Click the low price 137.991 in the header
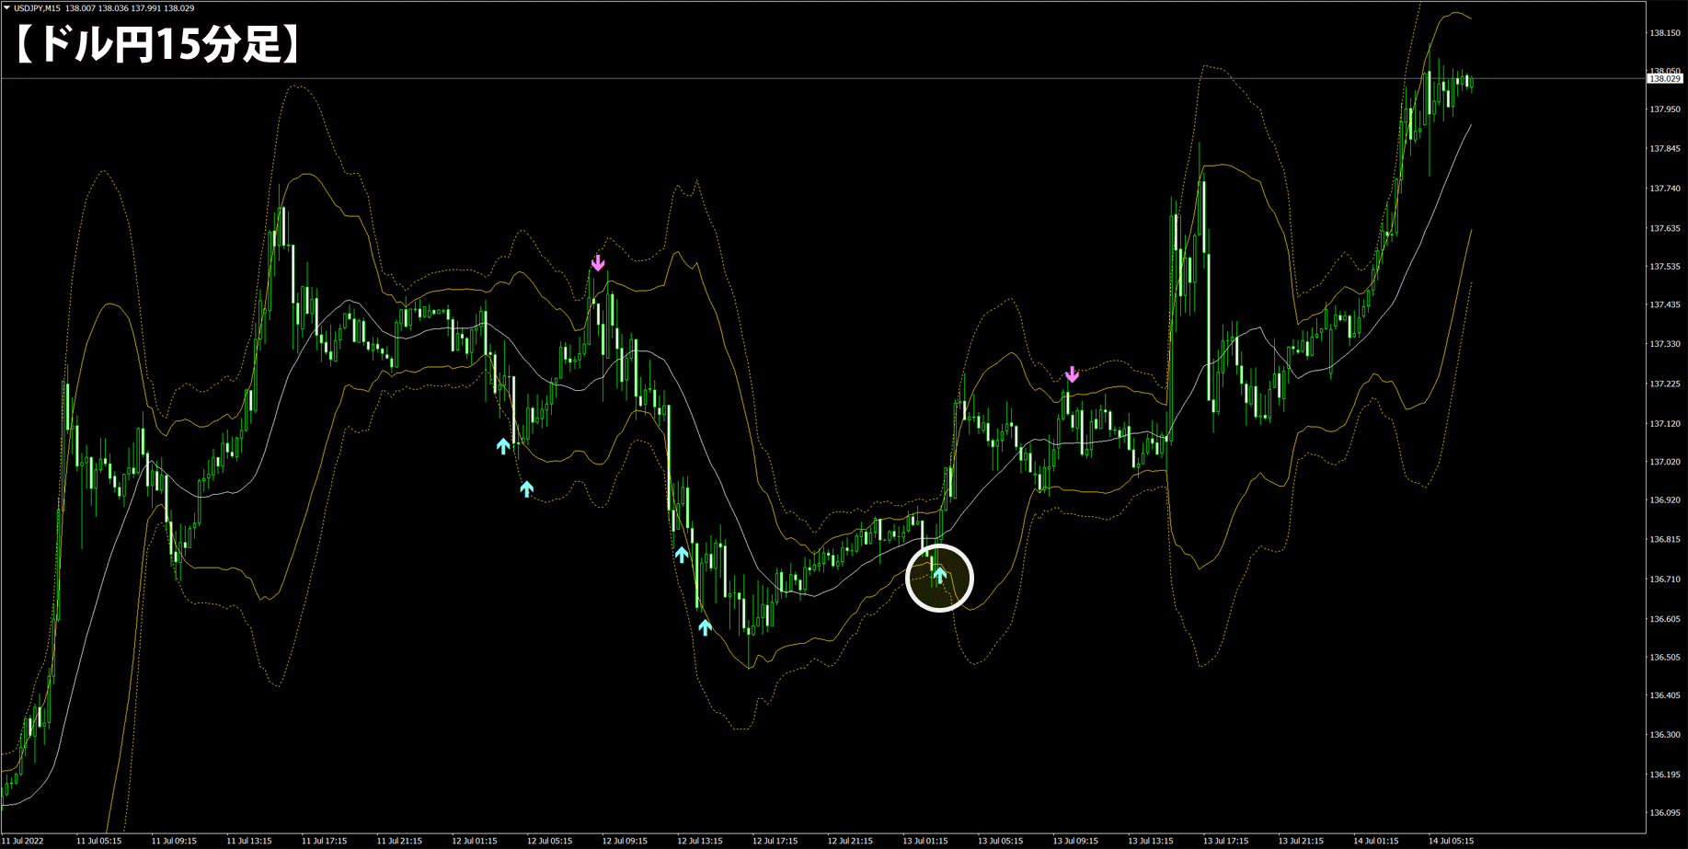The width and height of the screenshot is (1688, 849). [x=146, y=8]
